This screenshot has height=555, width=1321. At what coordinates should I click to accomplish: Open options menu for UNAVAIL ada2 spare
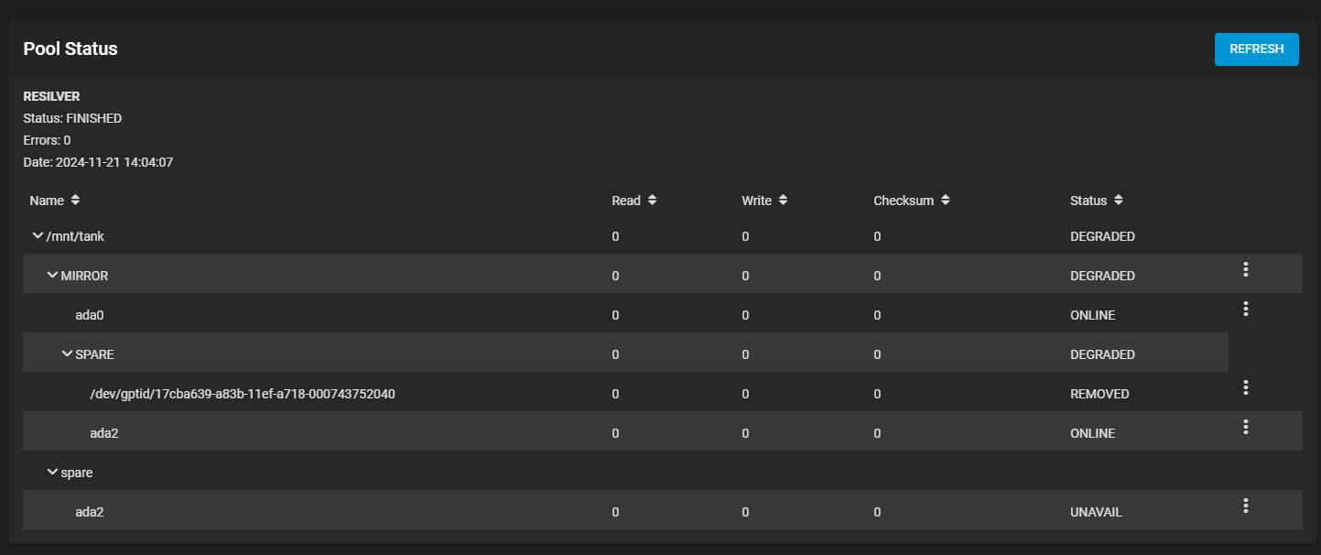click(x=1245, y=506)
